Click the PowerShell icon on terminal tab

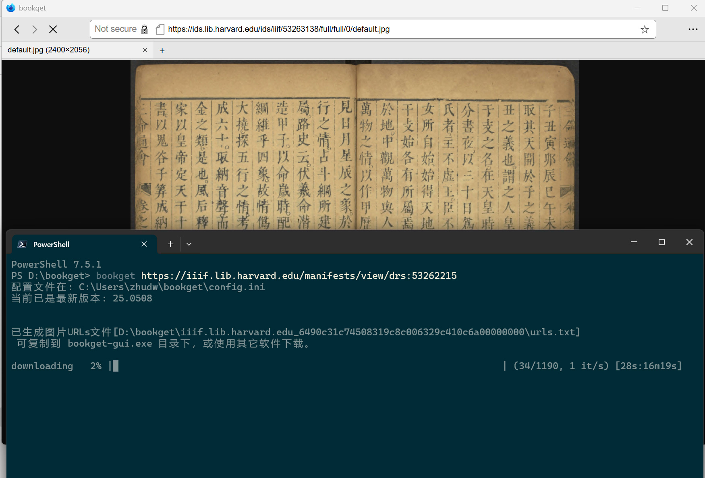point(23,244)
